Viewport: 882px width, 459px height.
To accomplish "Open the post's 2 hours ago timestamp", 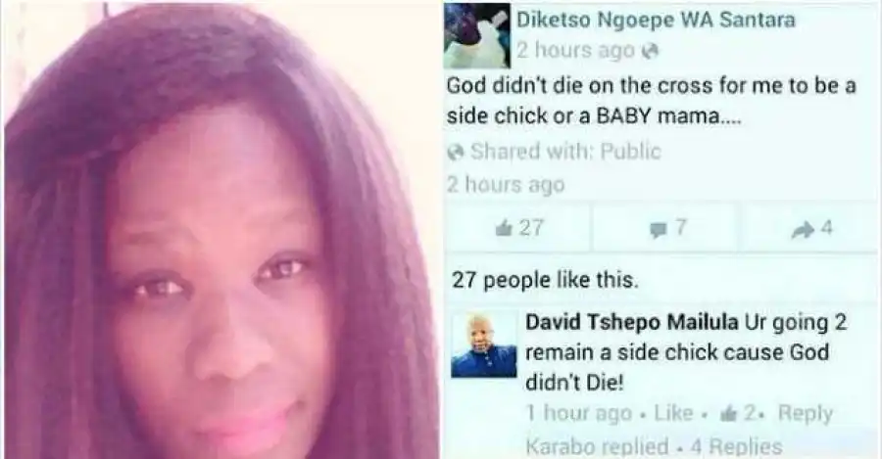I will pyautogui.click(x=575, y=51).
